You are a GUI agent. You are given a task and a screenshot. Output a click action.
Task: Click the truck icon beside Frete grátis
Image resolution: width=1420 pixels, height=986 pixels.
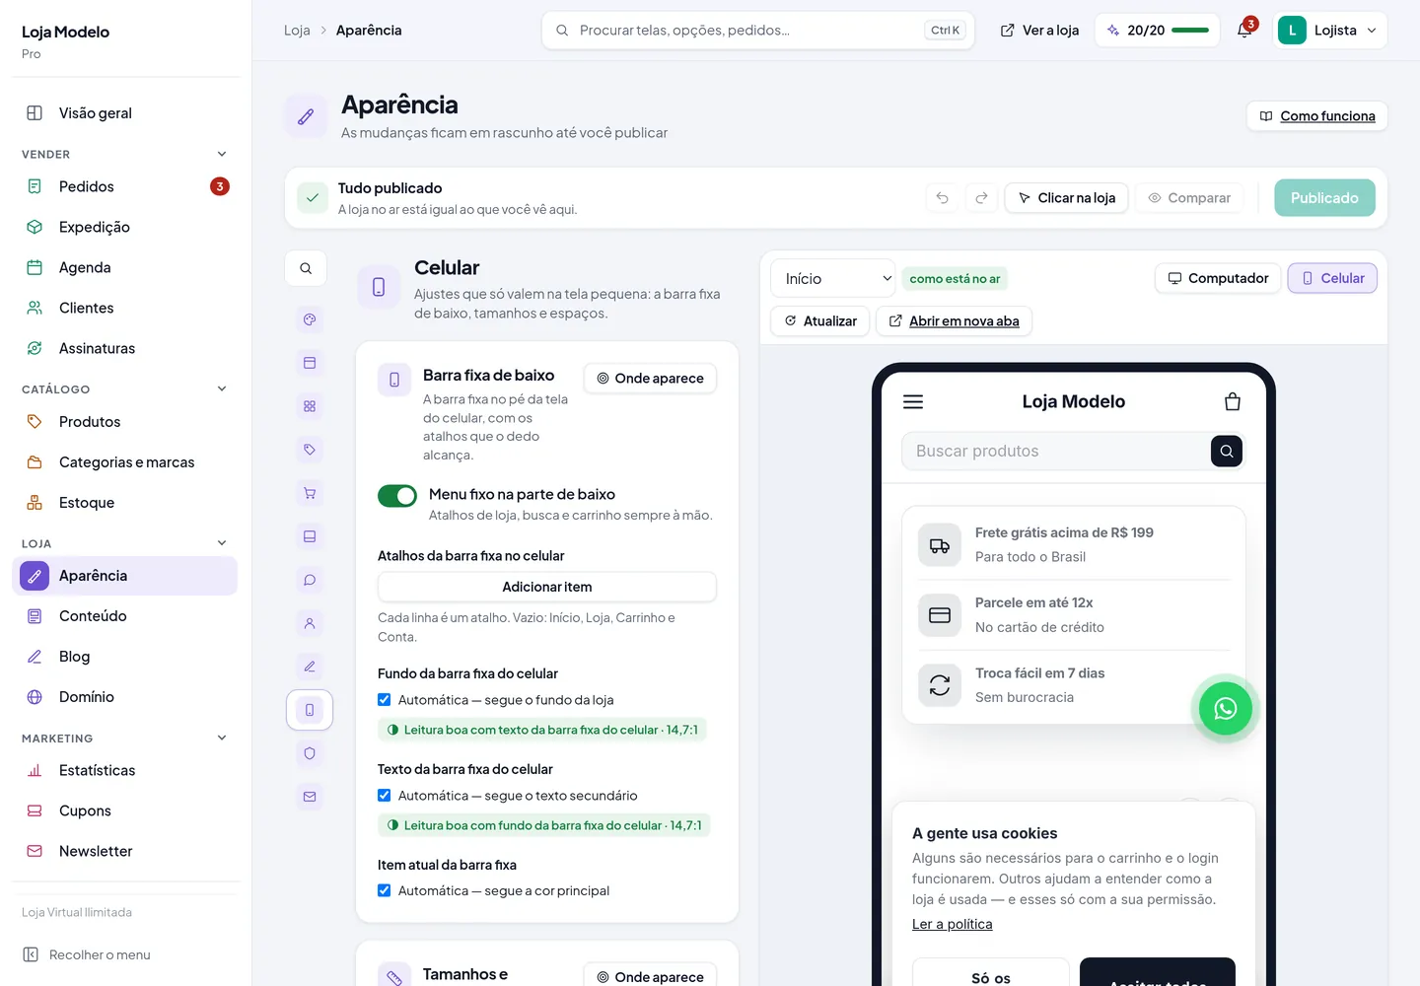pos(940,545)
